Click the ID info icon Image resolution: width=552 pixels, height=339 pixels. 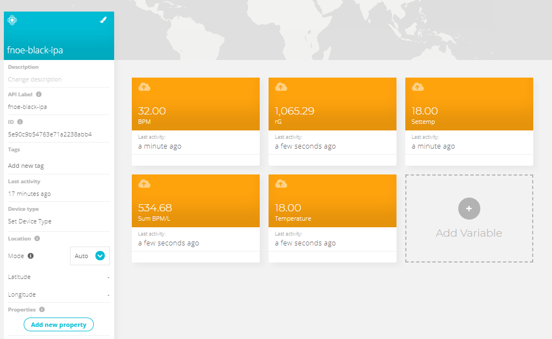[20, 122]
